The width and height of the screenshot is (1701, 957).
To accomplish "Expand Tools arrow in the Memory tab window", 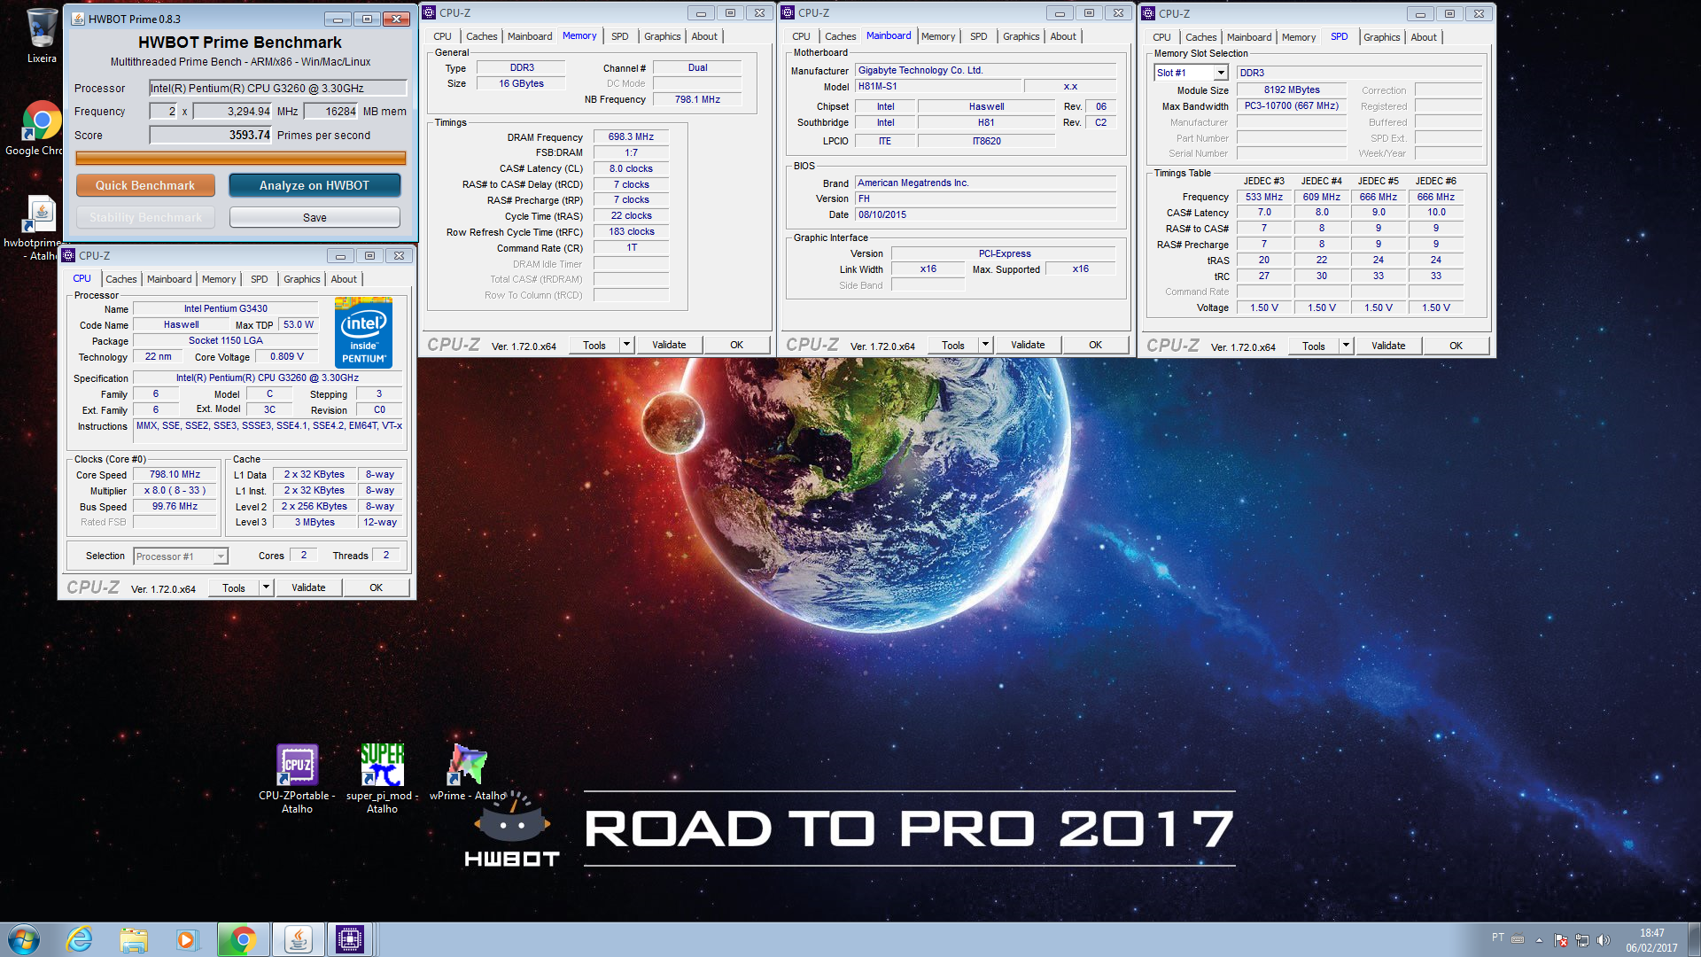I will click(626, 345).
